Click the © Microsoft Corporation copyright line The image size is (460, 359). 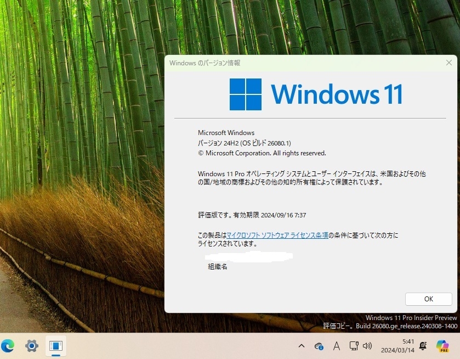[x=262, y=153]
